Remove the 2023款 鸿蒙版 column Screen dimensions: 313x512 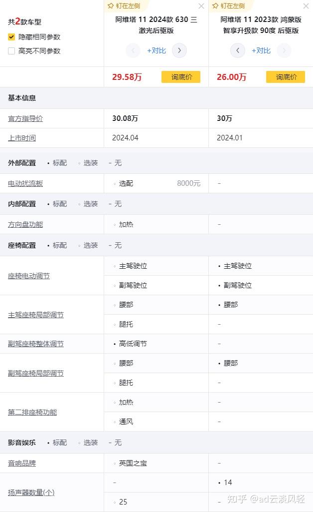pyautogui.click(x=306, y=6)
